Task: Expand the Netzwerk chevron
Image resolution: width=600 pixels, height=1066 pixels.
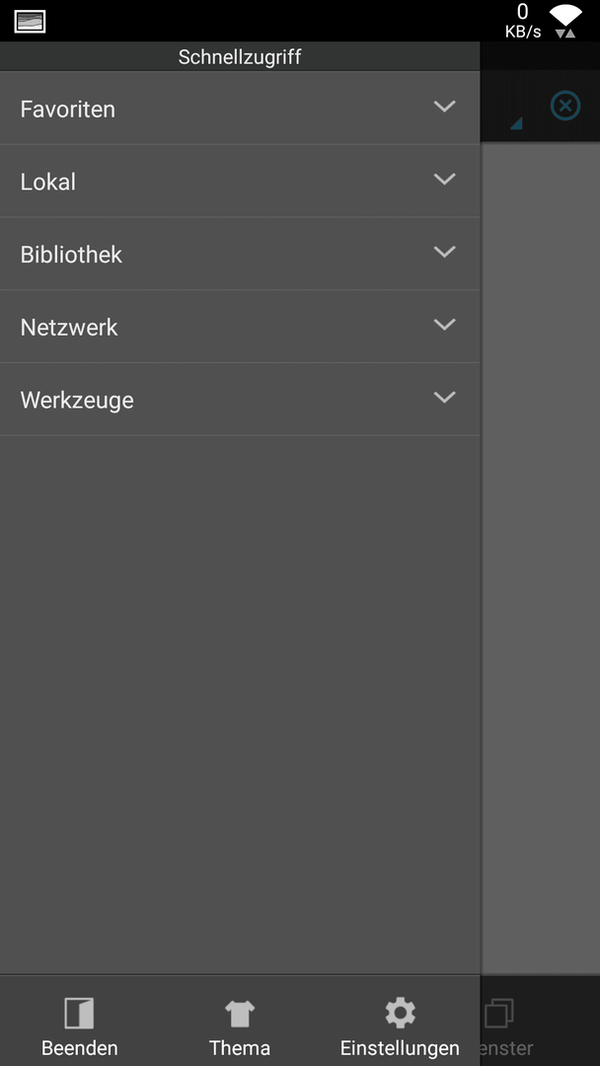Action: coord(444,325)
